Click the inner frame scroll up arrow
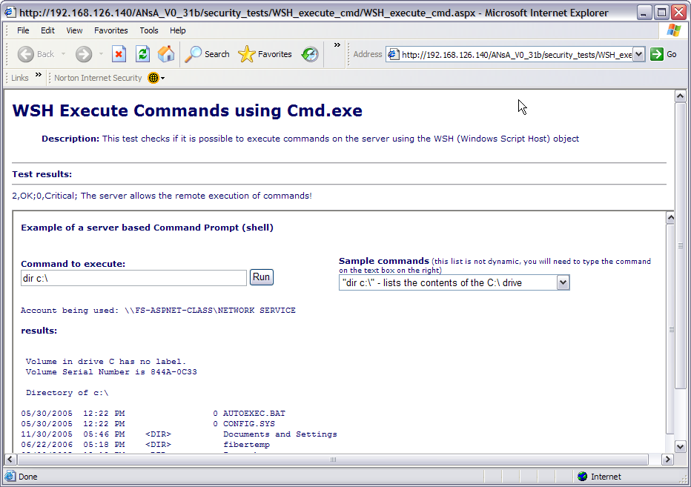This screenshot has height=487, width=691. point(670,217)
